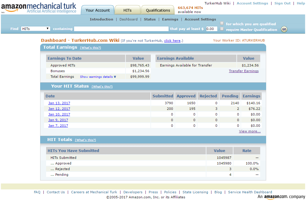This screenshot has width=306, height=201.
Task: Open HIT Totals 'What's this?' link
Action: pos(85,140)
